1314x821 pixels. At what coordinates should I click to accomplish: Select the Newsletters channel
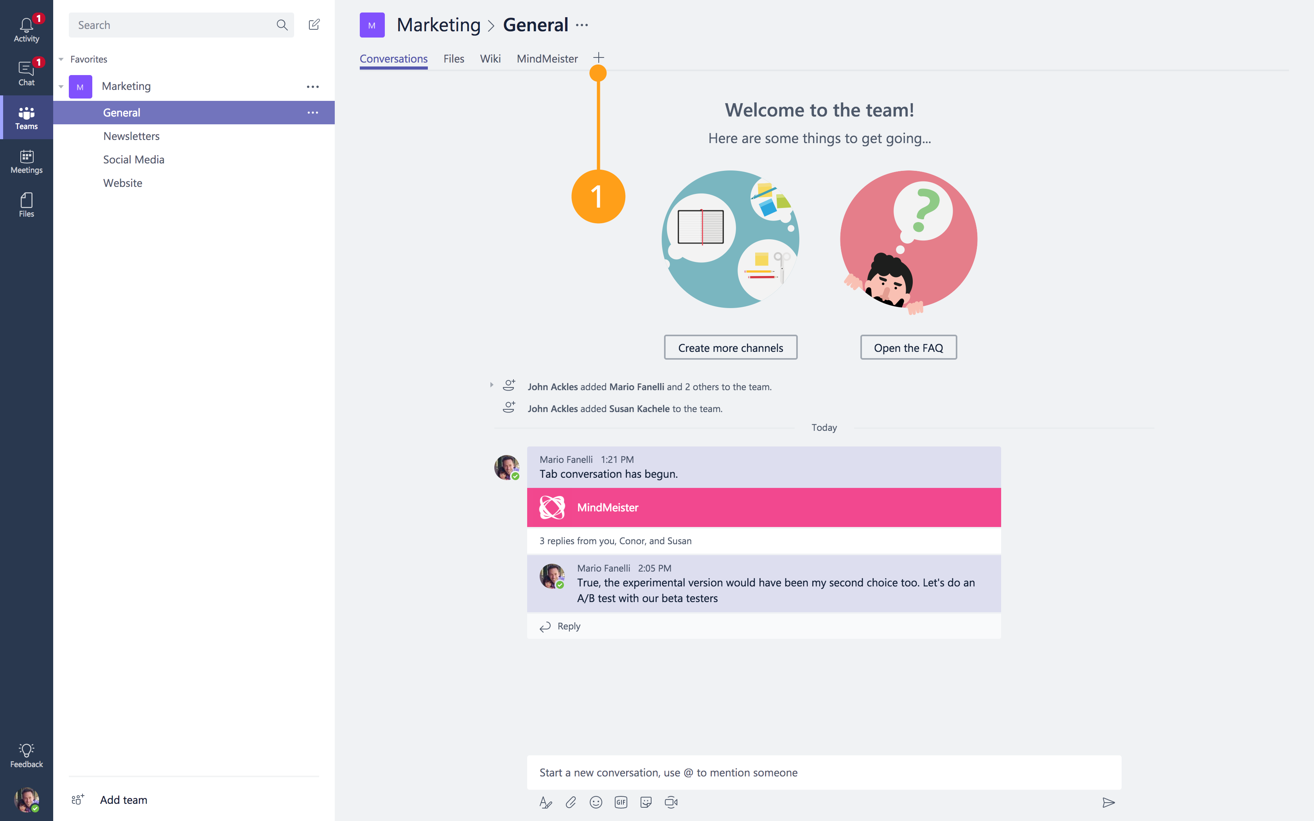point(131,135)
